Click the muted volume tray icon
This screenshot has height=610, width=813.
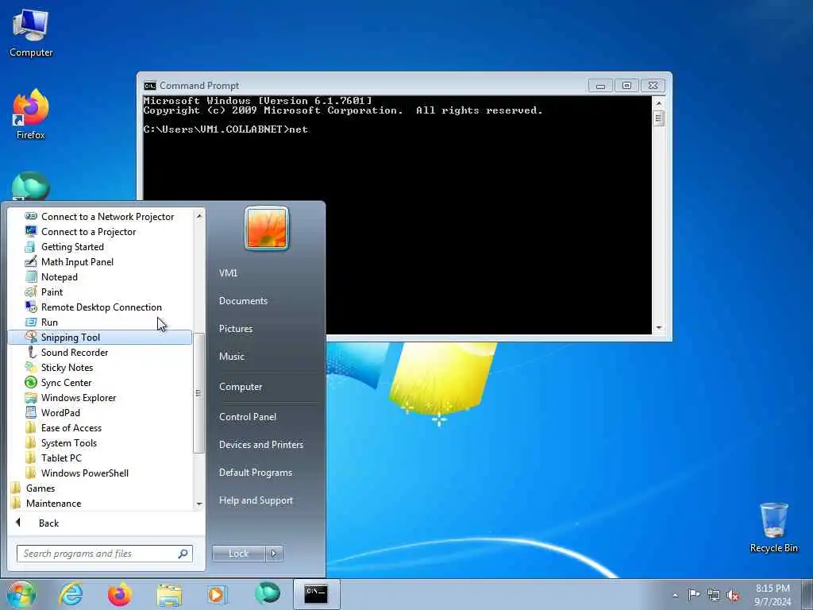pyautogui.click(x=733, y=596)
